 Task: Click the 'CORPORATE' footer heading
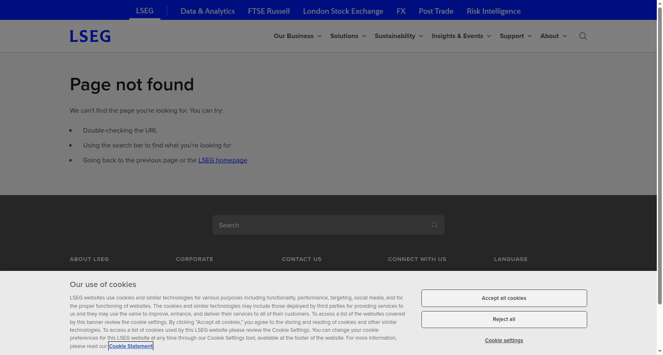point(194,259)
